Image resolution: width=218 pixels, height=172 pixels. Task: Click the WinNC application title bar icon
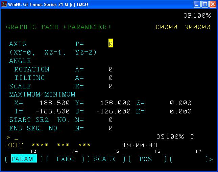(4, 4)
